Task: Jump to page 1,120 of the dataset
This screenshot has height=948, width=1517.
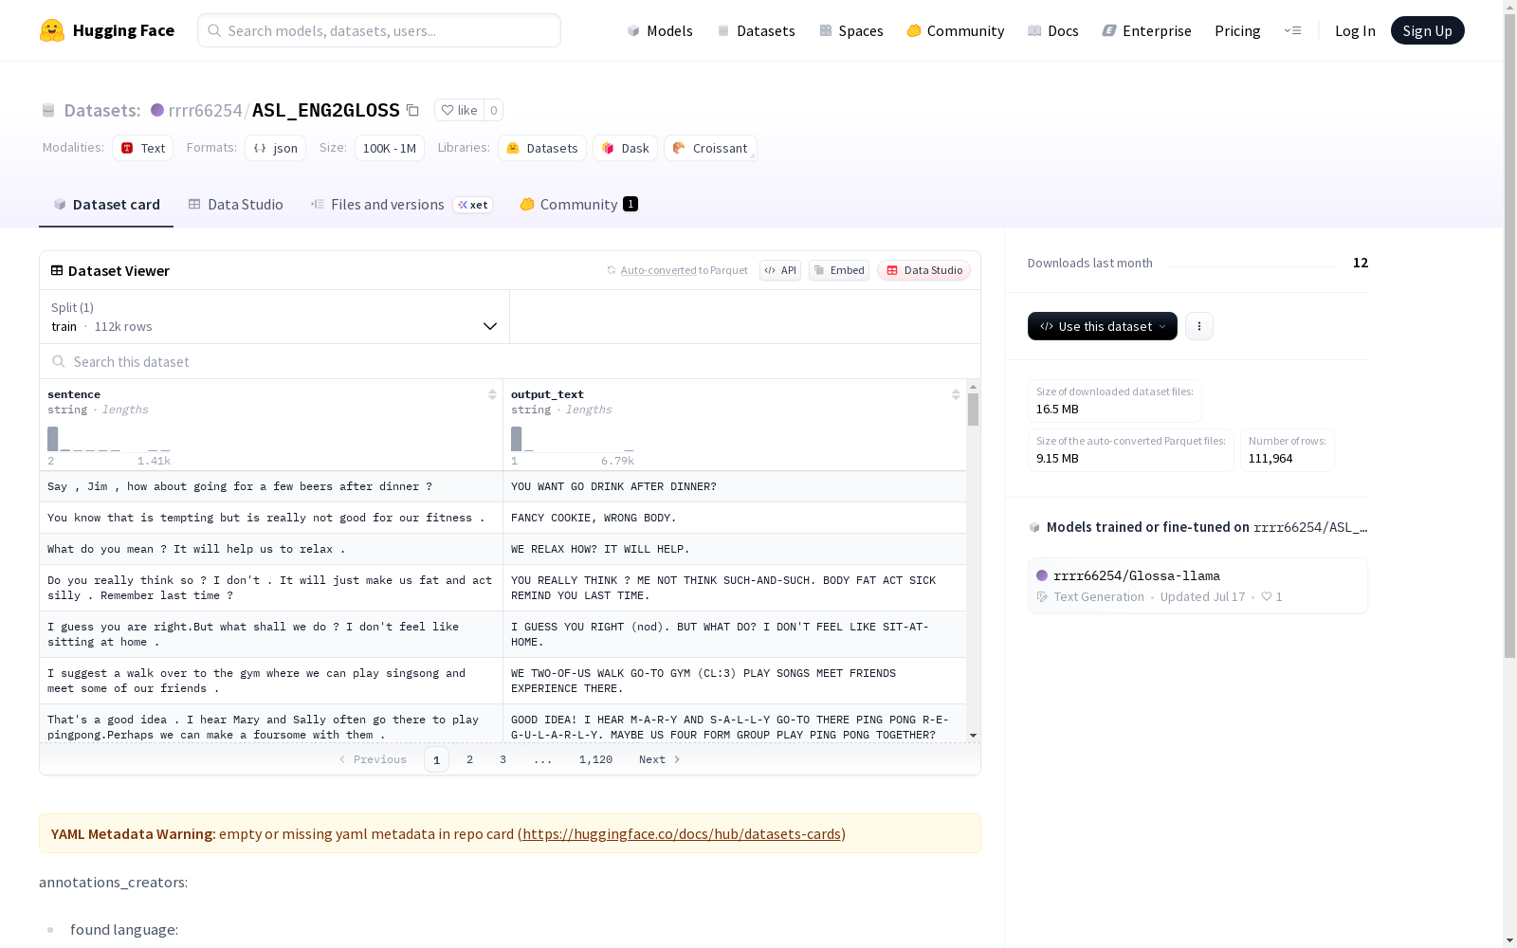Action: (x=595, y=759)
